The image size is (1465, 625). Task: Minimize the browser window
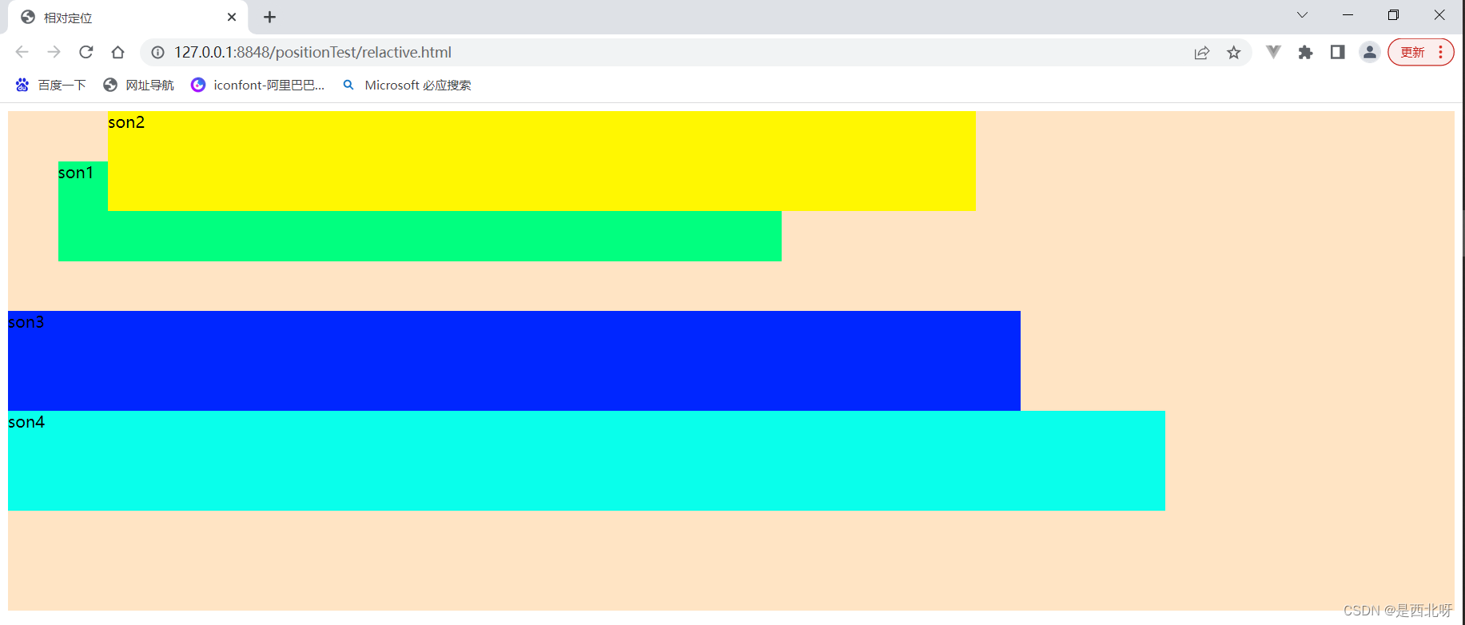[1348, 14]
